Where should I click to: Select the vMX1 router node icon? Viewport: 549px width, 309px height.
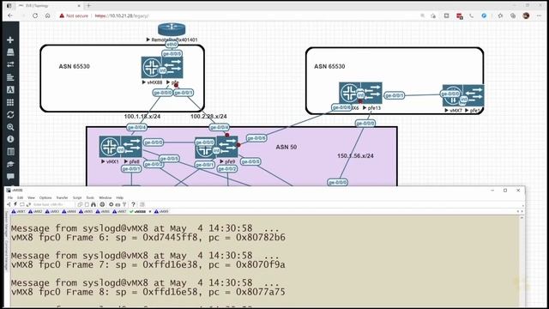[x=110, y=147]
